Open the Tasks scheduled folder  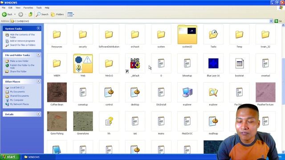tap(213, 35)
